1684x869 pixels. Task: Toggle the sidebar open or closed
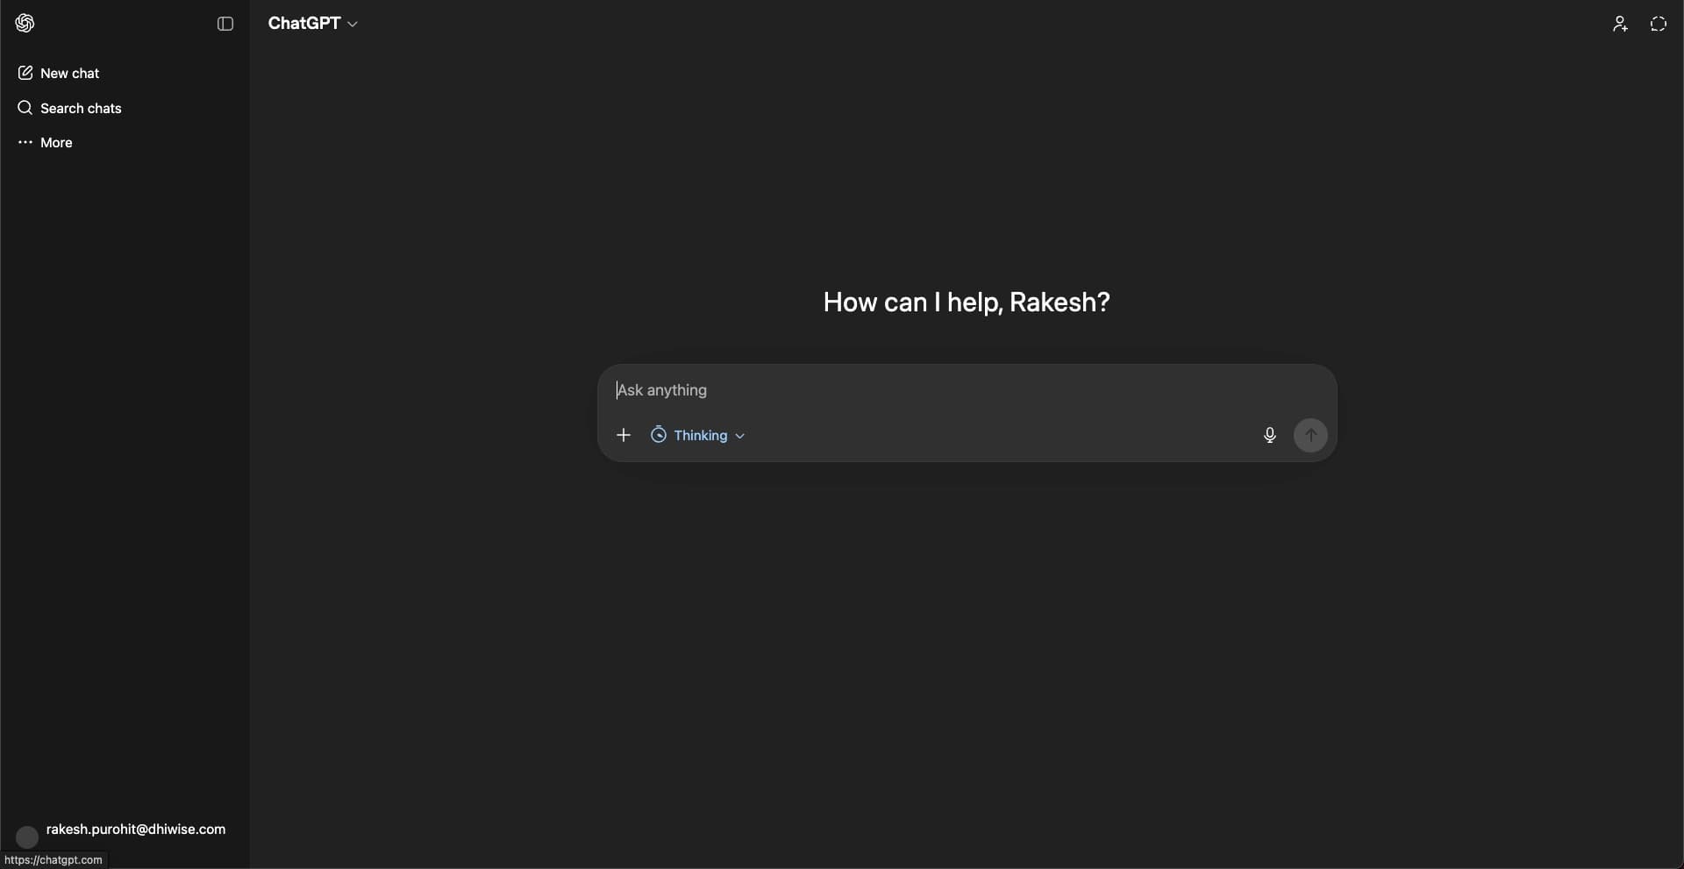[225, 24]
